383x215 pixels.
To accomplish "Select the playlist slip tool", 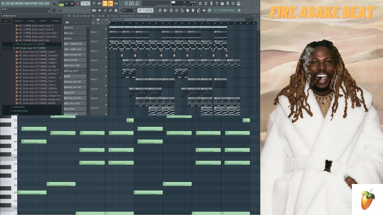I will (x=89, y=16).
